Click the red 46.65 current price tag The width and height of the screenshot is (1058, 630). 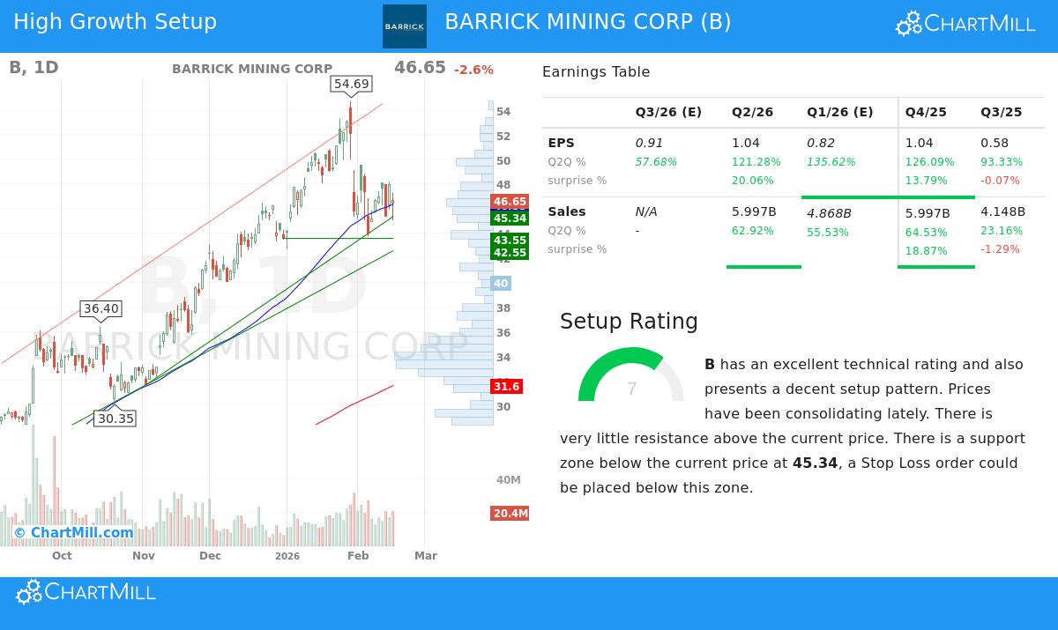[x=509, y=201]
